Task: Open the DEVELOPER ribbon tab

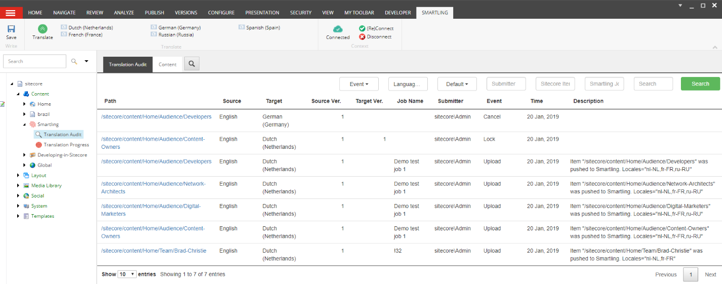Action: pyautogui.click(x=397, y=13)
